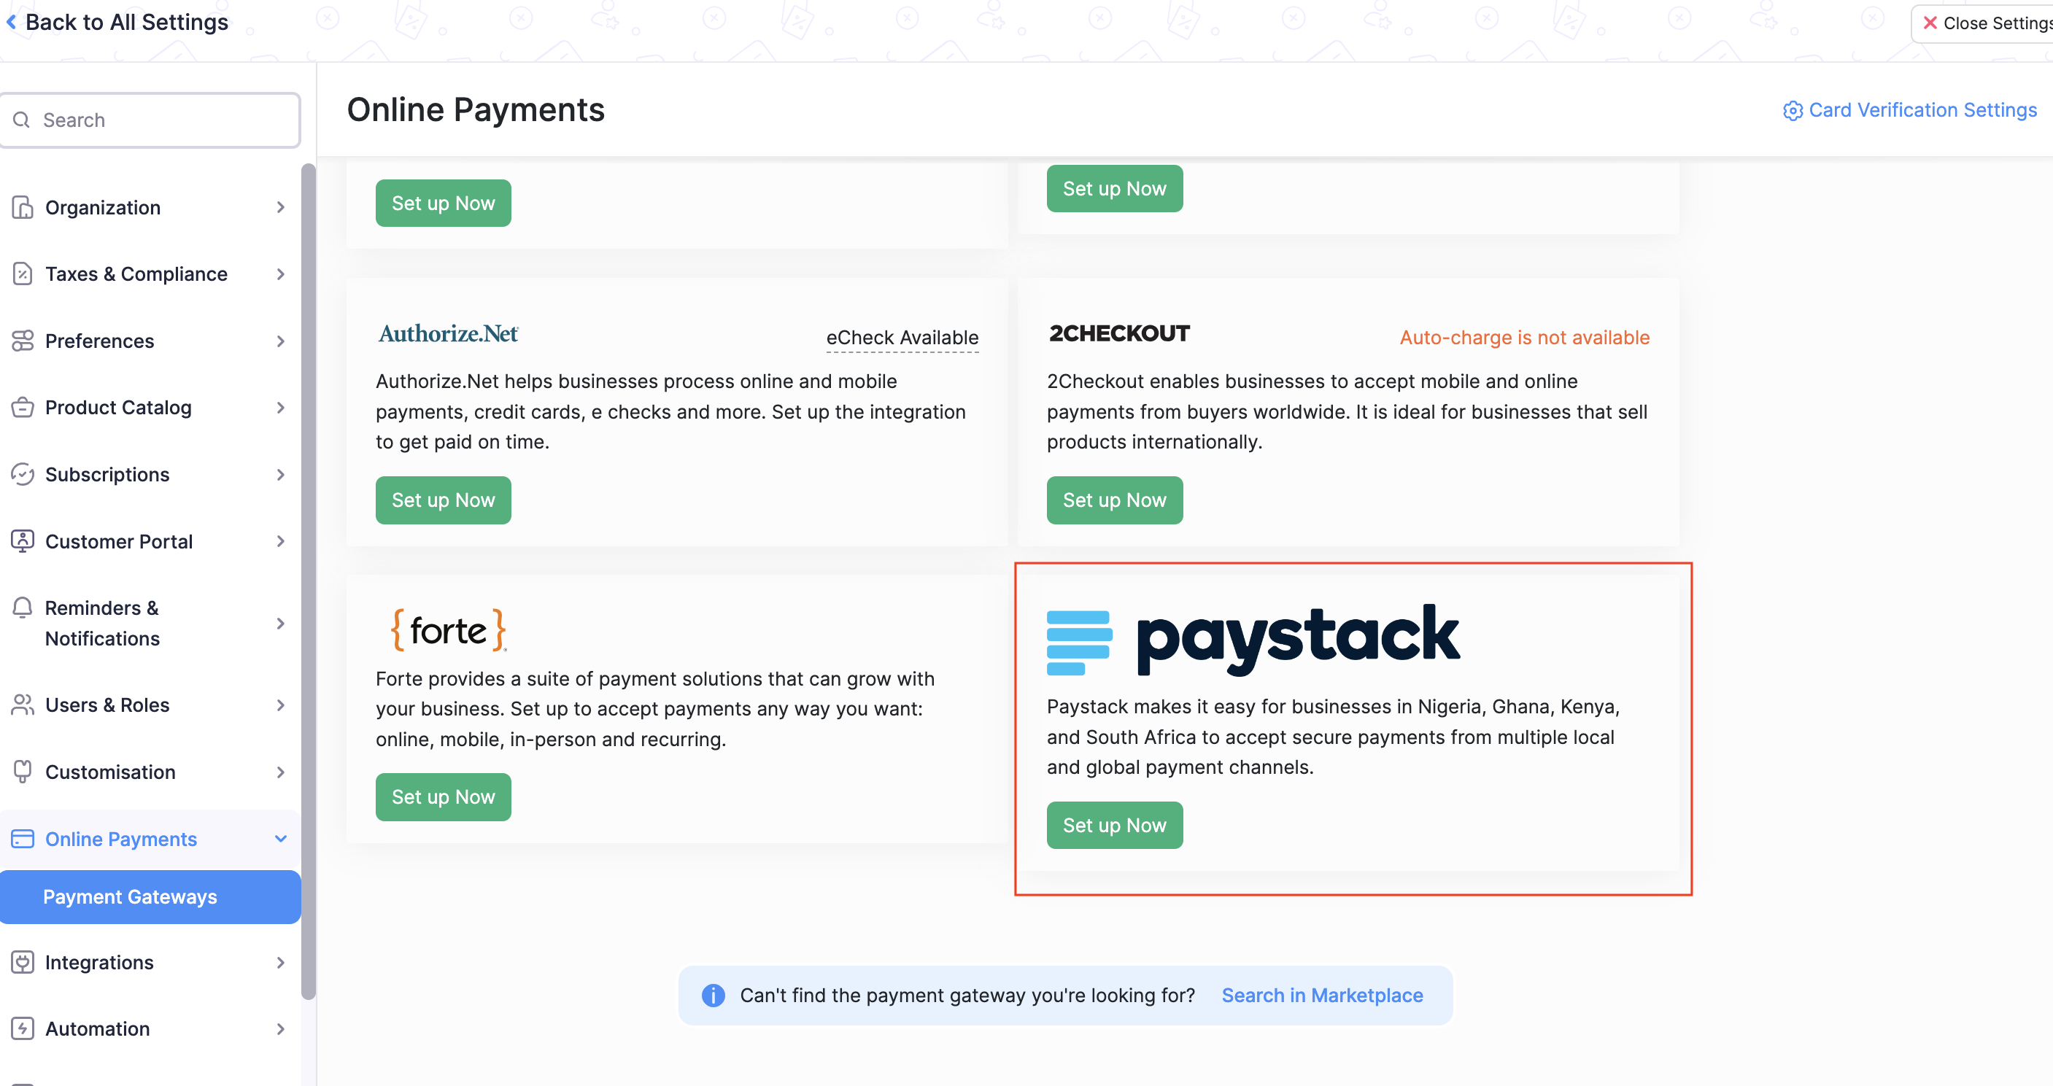Viewport: 2053px width, 1086px height.
Task: Select Product Catalog menu item
Action: (x=150, y=407)
